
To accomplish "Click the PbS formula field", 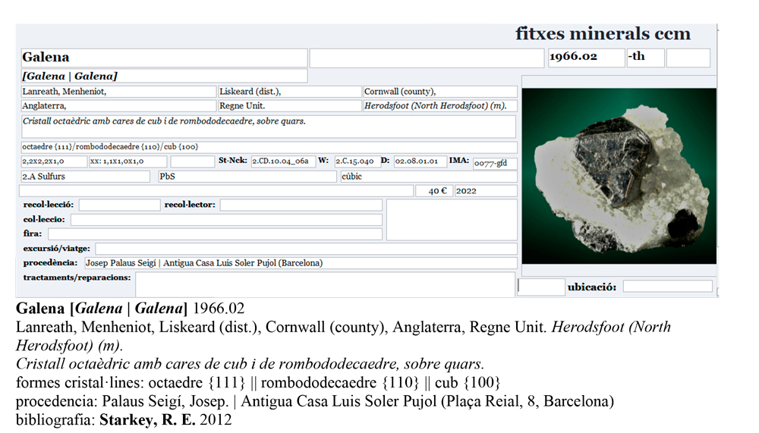I will [x=247, y=177].
